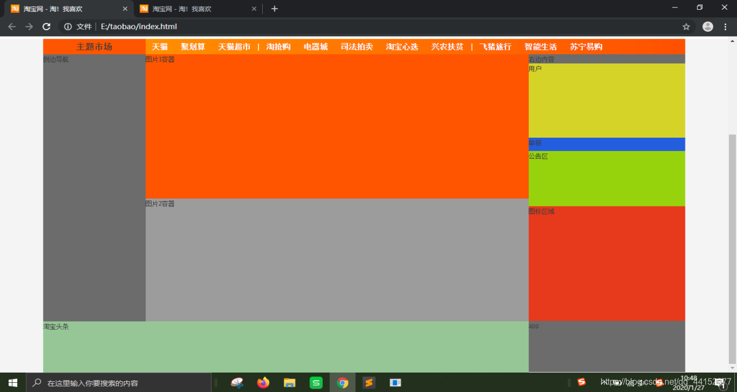Go forward in browser history
This screenshot has width=737, height=392.
[x=29, y=27]
